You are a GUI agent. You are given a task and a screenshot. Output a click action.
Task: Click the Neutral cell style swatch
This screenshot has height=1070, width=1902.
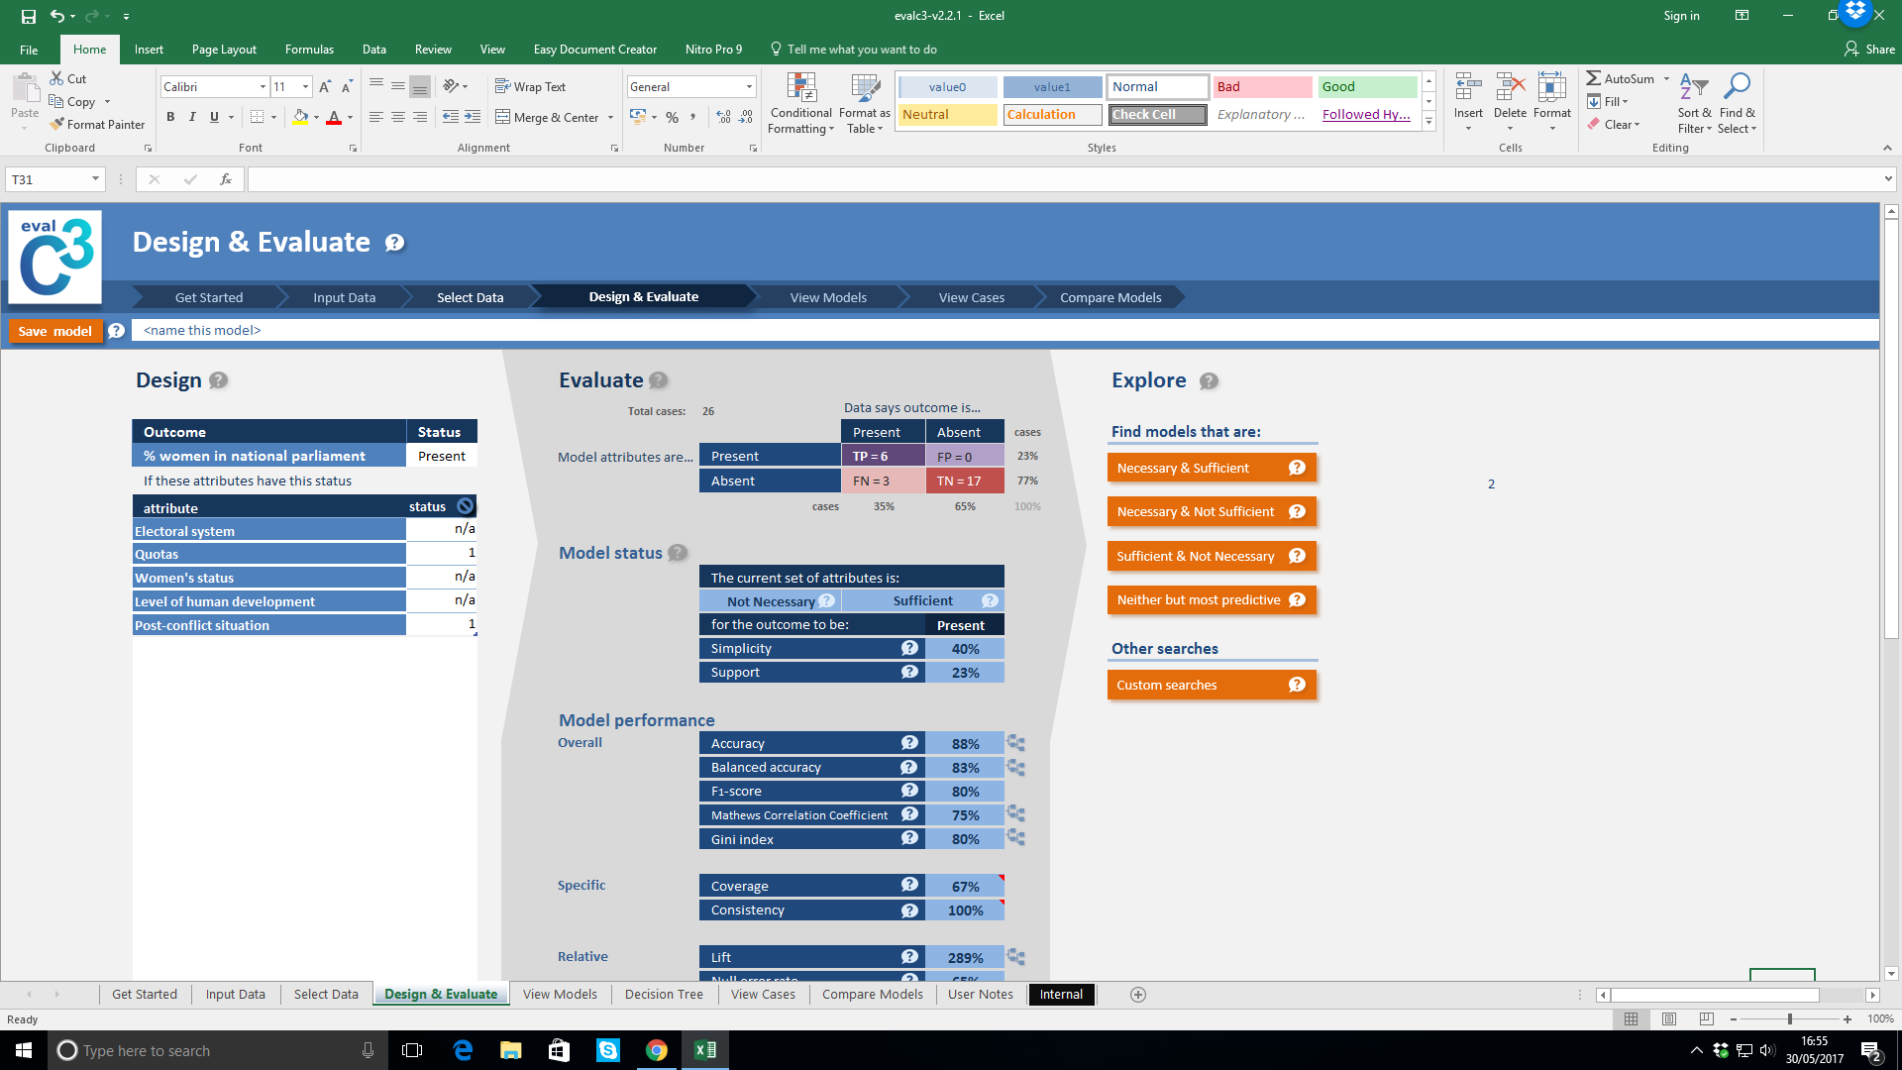[947, 115]
